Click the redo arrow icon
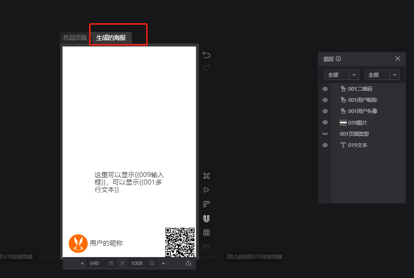 206,67
